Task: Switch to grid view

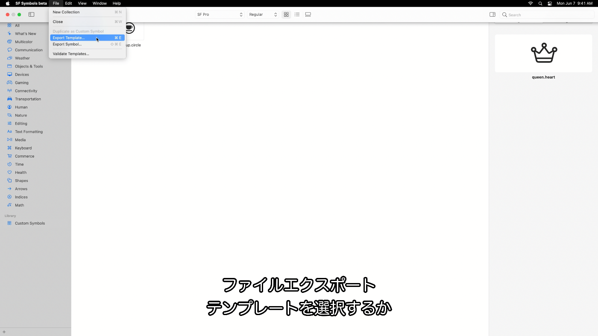Action: (286, 15)
